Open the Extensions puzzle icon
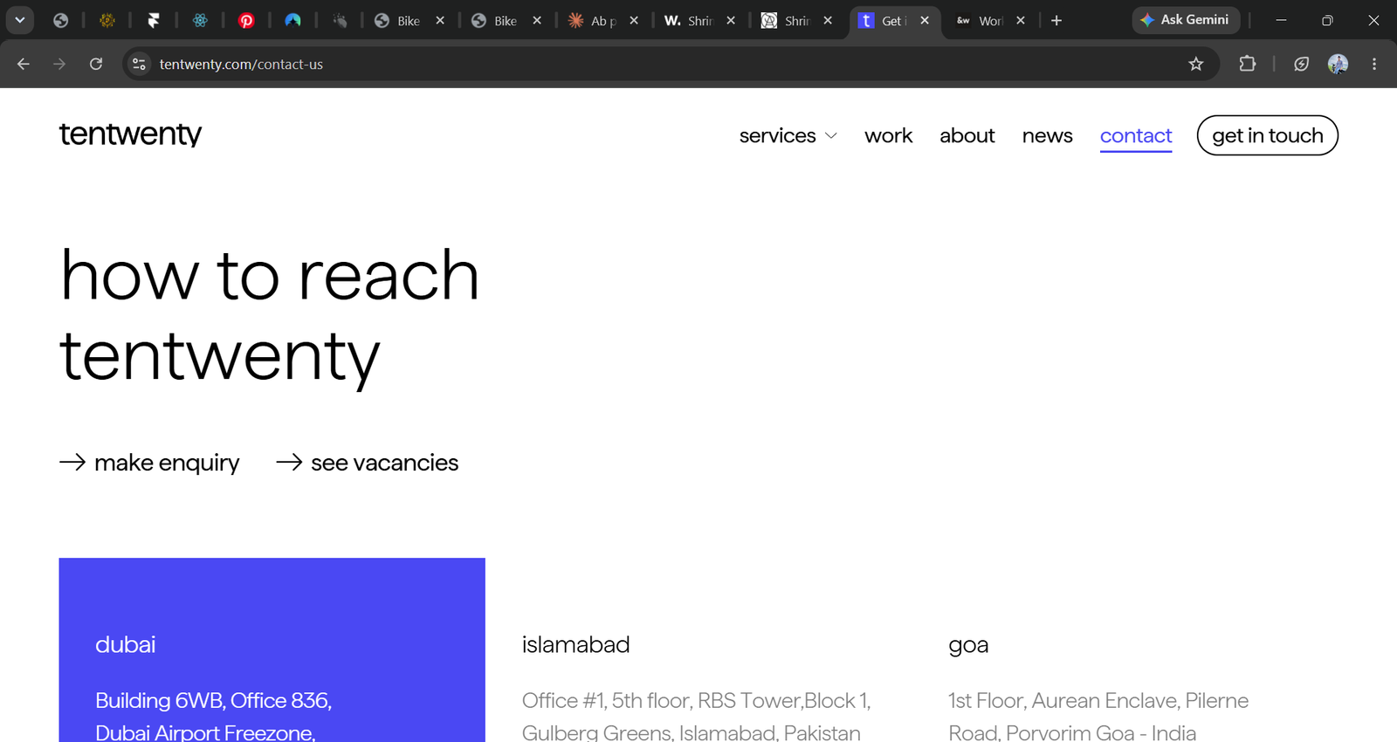Screen dimensions: 1397x742 tap(1248, 64)
